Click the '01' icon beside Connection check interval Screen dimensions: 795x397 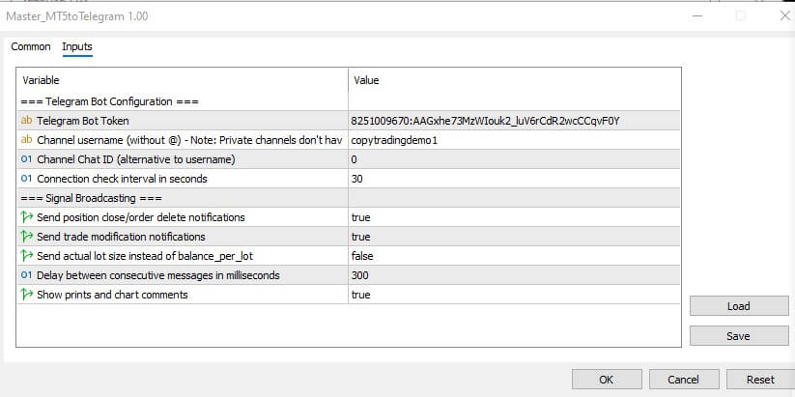click(x=26, y=179)
